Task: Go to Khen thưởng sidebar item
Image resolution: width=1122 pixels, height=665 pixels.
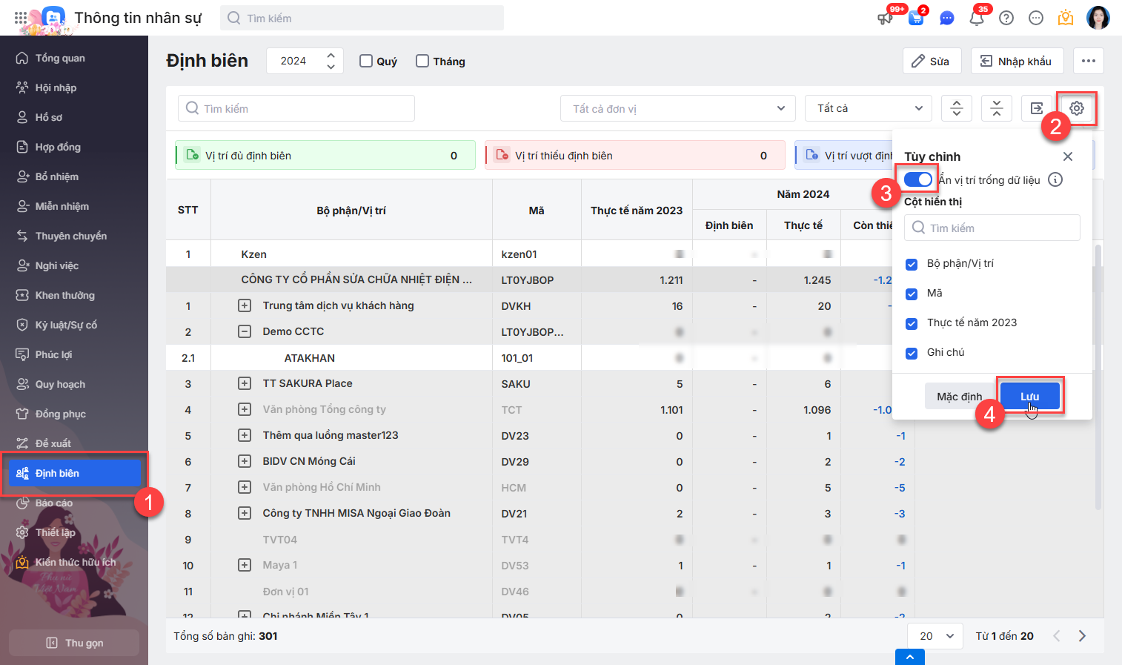Action: (x=64, y=295)
